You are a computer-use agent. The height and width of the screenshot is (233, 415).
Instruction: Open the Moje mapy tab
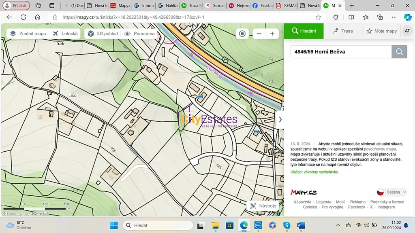point(381,31)
